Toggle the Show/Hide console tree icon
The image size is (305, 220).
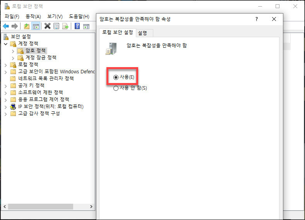(36, 26)
